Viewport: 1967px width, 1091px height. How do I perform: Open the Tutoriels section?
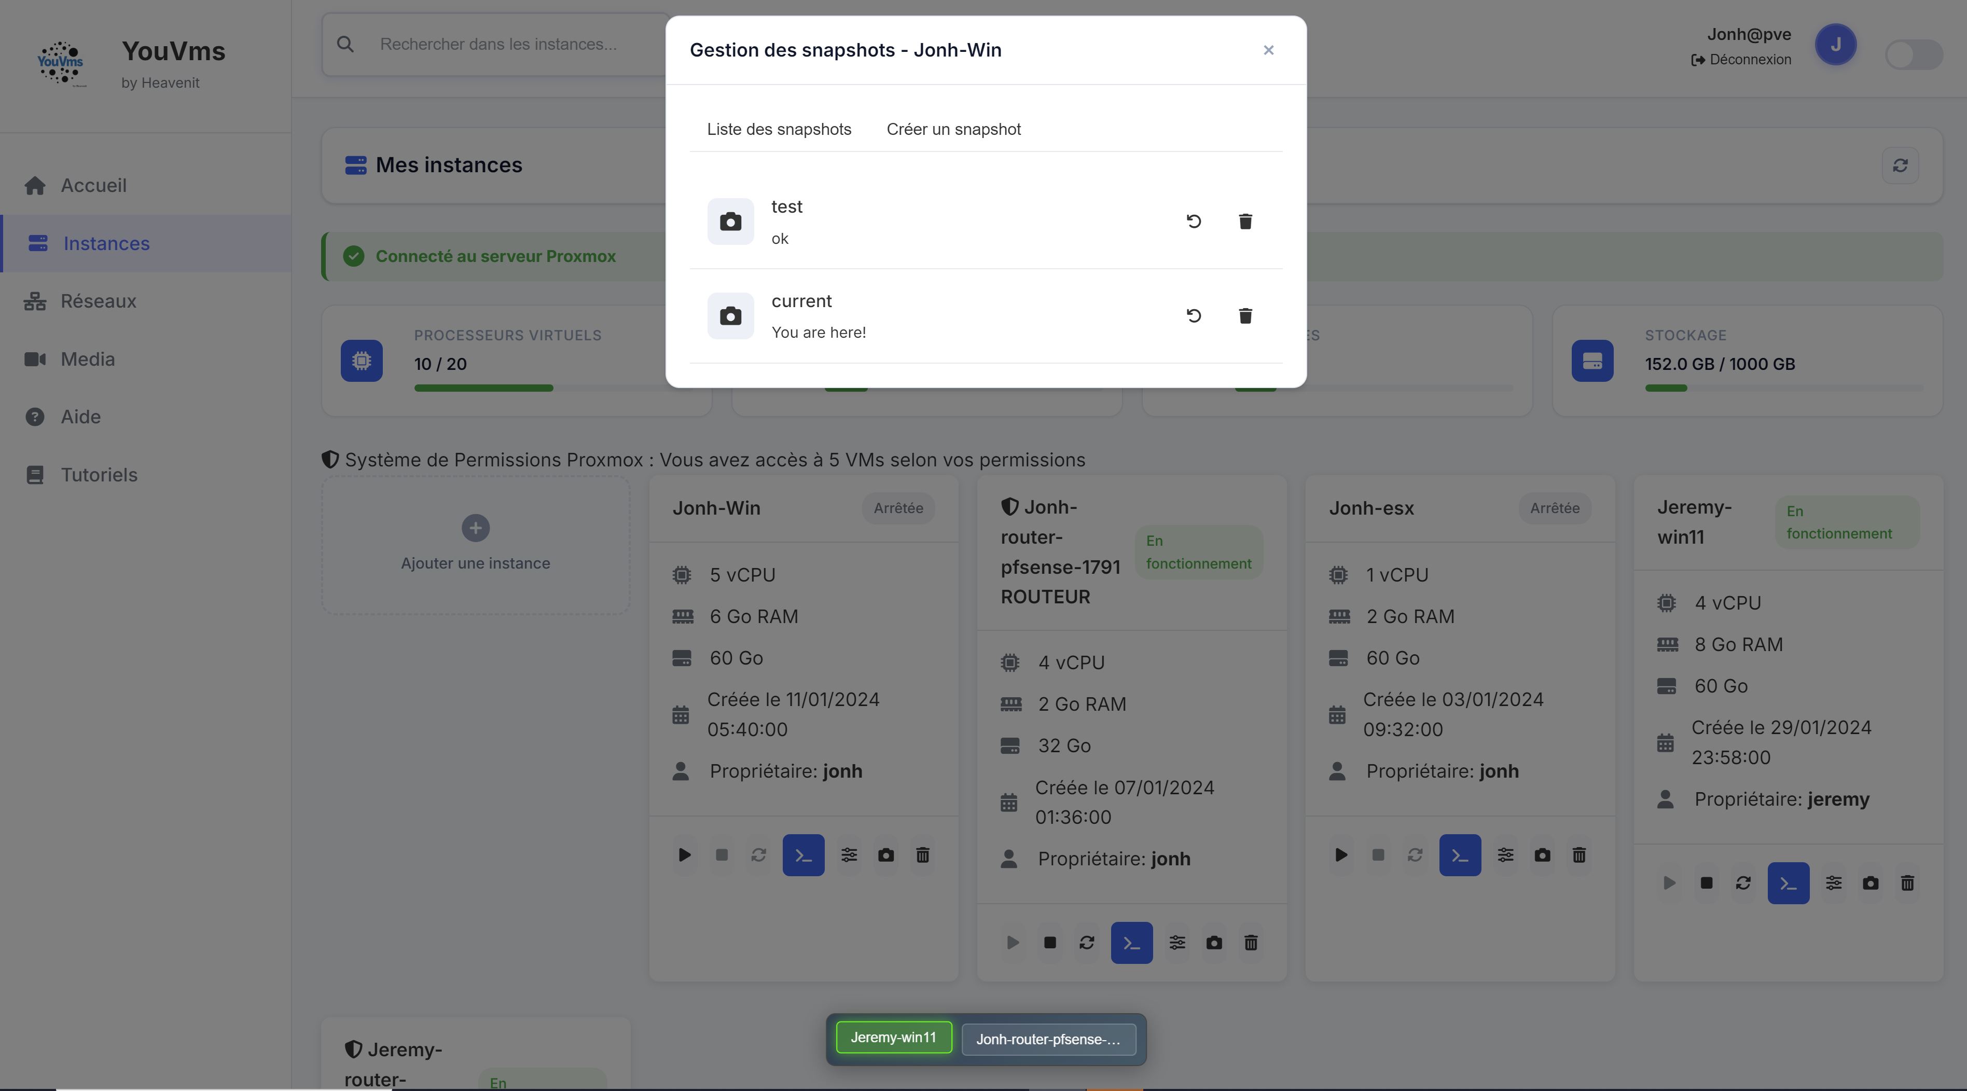145,475
